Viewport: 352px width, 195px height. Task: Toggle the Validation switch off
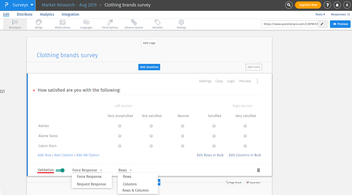tap(60, 170)
